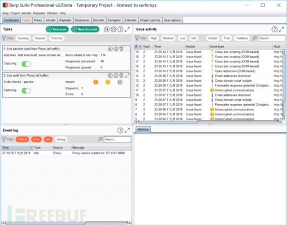The width and height of the screenshot is (287, 226).
Task: Select the Proxy service started event row
Action: 66,153
